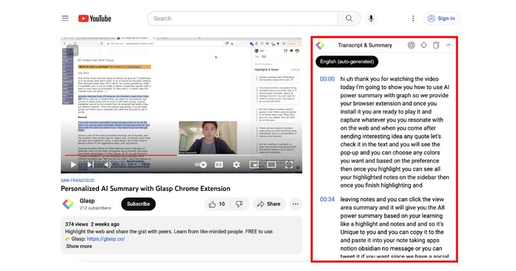
Task: Play the video
Action: coord(73,165)
